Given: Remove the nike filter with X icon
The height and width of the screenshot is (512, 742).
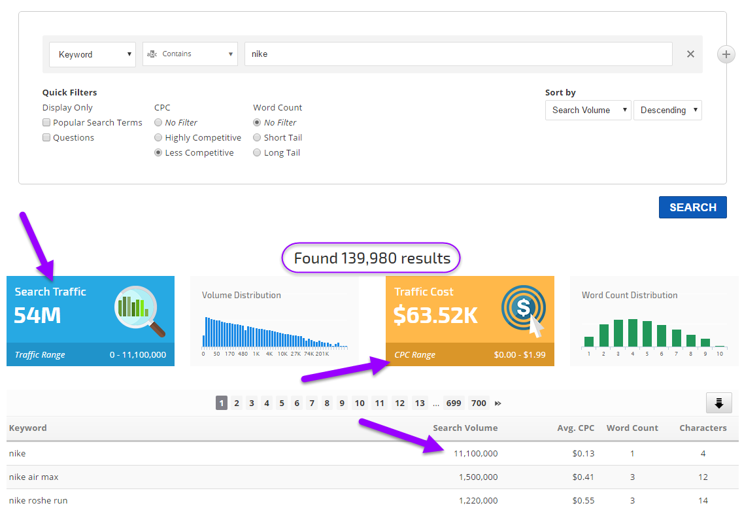Looking at the screenshot, I should point(690,54).
